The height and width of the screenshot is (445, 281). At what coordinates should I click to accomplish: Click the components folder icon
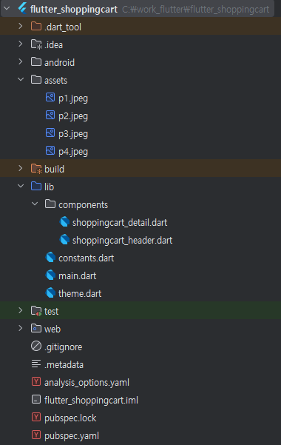(x=50, y=204)
